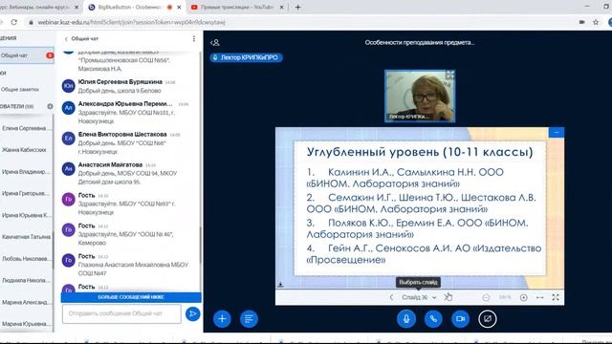Select user 'Елена Сергеевна' in list
Image resolution: width=612 pixels, height=344 pixels.
pos(27,128)
